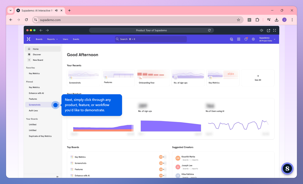Open Chrome media controls icon
The image size is (303, 184).
click(269, 20)
